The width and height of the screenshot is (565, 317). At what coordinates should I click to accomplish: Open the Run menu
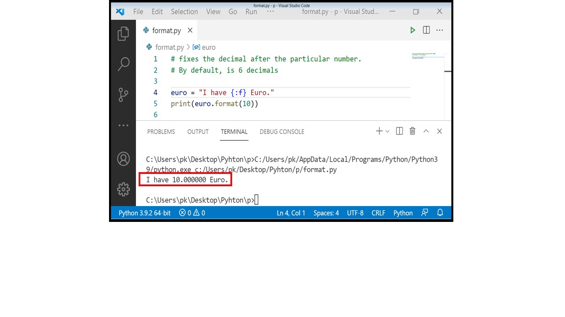pyautogui.click(x=251, y=12)
